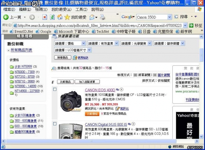205x150 pixels.
Task: Click the green Back arrow button
Action: coord(6,17)
